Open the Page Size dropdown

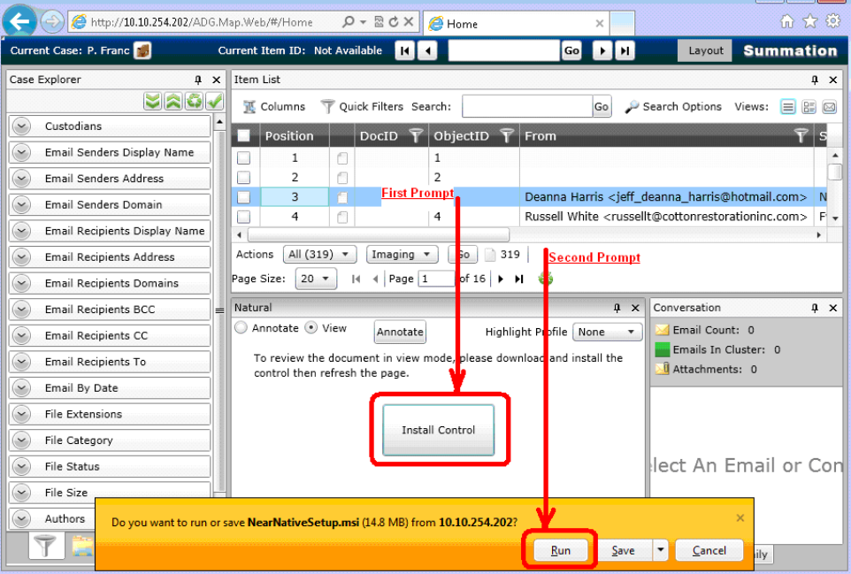(316, 279)
